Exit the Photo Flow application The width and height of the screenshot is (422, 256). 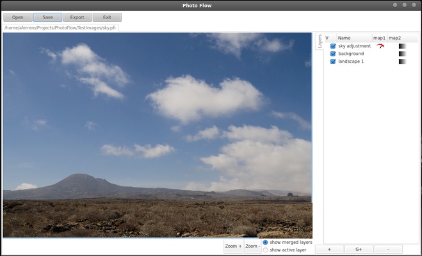(107, 17)
